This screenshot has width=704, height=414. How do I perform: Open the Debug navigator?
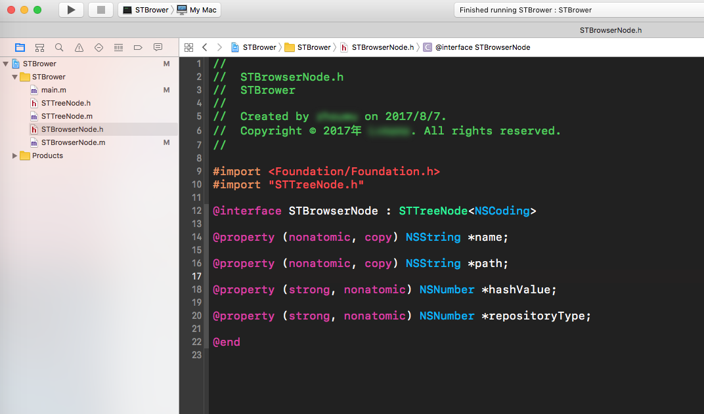118,47
